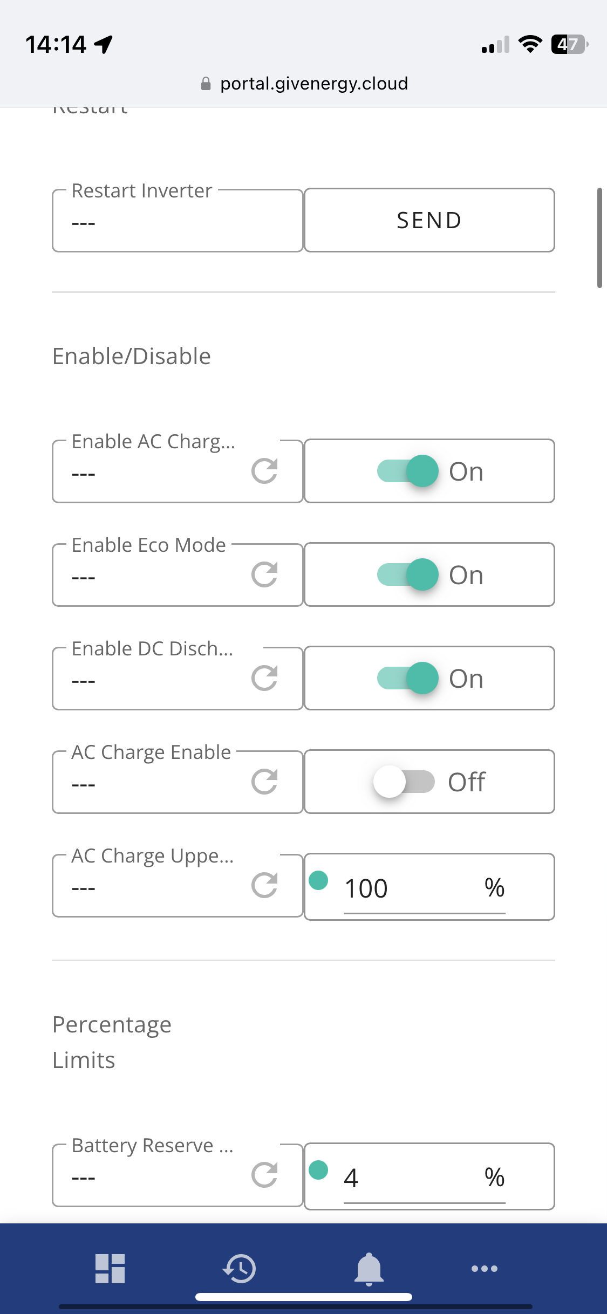Select the Restart Inverter status field
607x1314 pixels.
click(x=178, y=221)
